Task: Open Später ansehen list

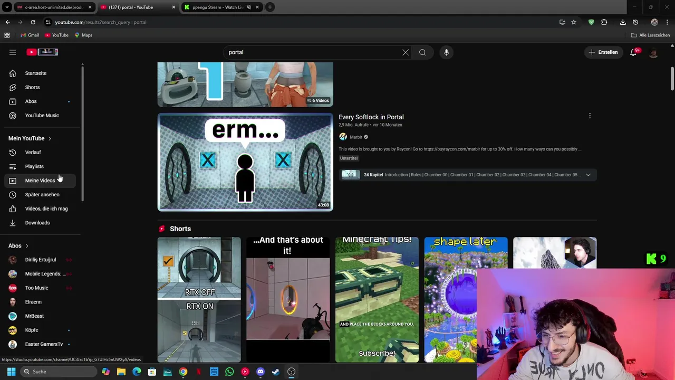Action: click(x=40, y=195)
